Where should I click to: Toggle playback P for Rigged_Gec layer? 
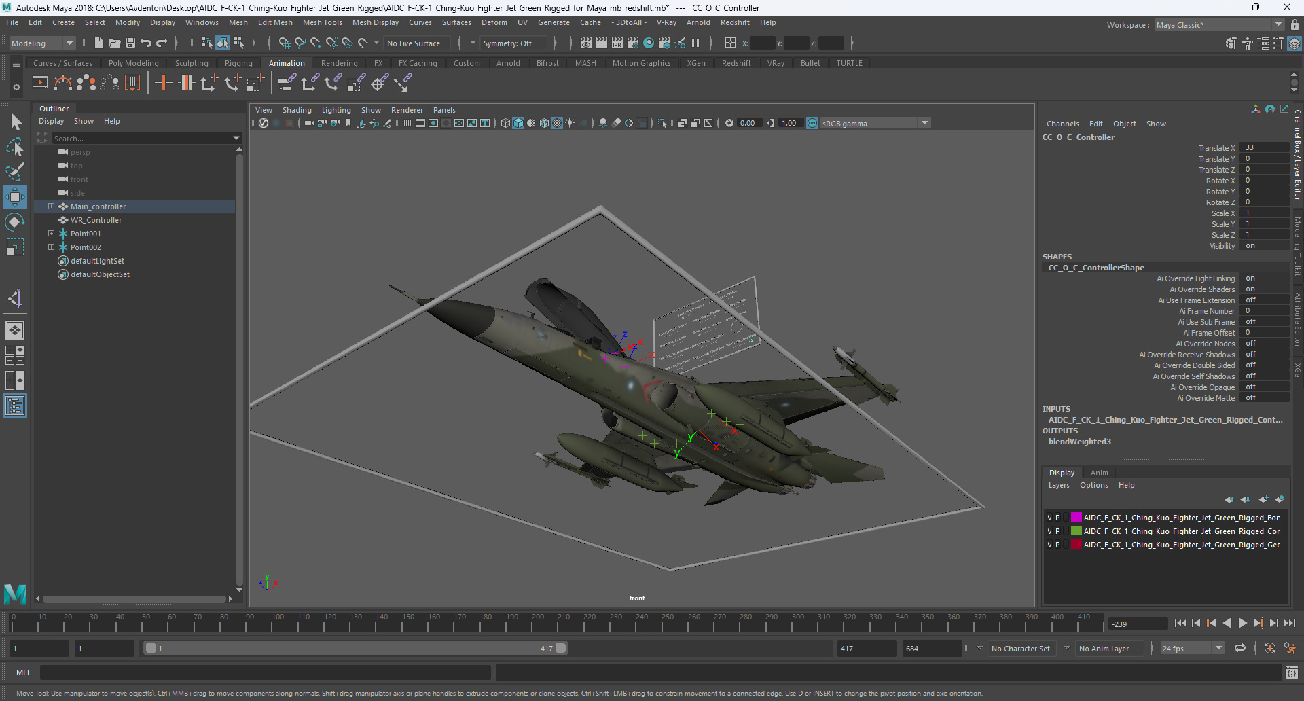1057,545
